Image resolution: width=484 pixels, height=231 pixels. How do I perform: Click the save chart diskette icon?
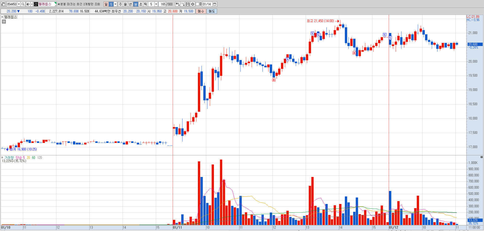tap(187, 4)
